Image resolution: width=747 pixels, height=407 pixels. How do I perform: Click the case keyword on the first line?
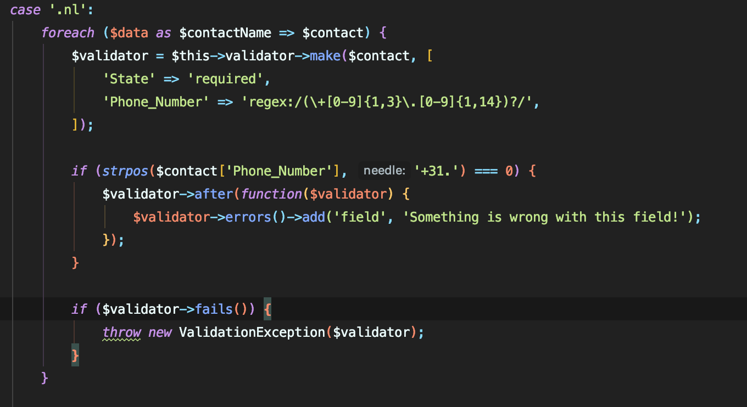[25, 10]
